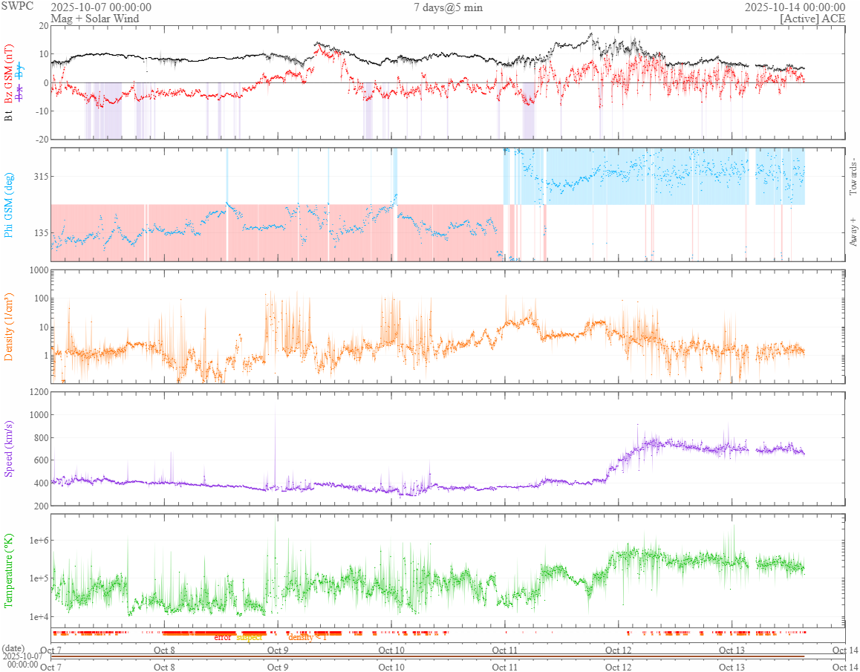Click Oct 13 on the axis under flags panel

pyautogui.click(x=732, y=650)
